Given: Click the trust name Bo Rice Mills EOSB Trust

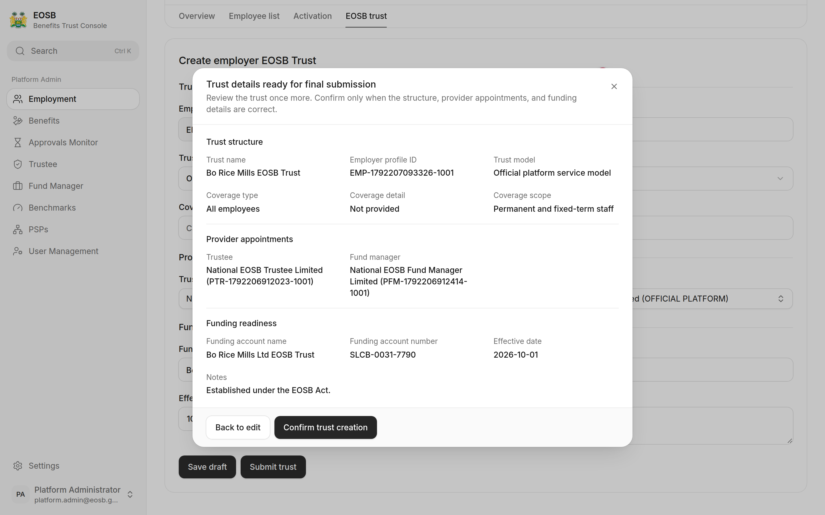Looking at the screenshot, I should (x=253, y=173).
